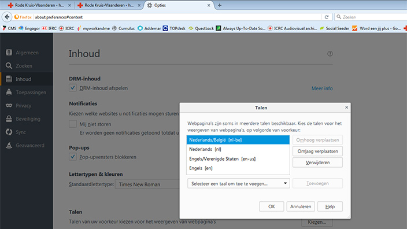
Task: Go to Algemeen settings section
Action: (x=27, y=53)
